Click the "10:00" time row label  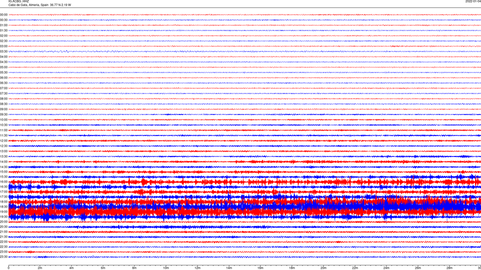(x=4, y=119)
